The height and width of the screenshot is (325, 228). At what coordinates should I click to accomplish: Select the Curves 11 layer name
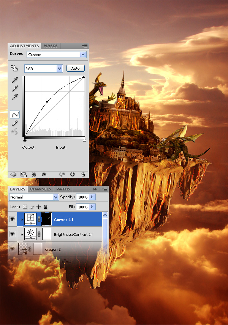point(64,219)
